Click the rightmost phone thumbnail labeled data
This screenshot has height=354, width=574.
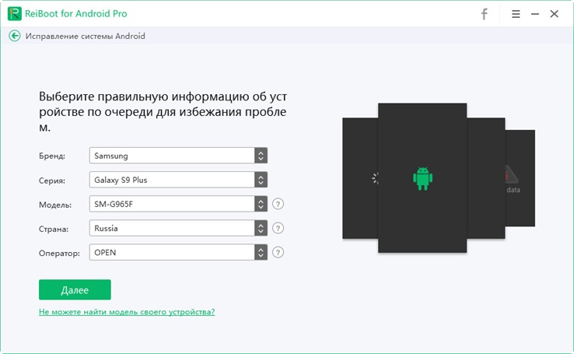pyautogui.click(x=520, y=178)
